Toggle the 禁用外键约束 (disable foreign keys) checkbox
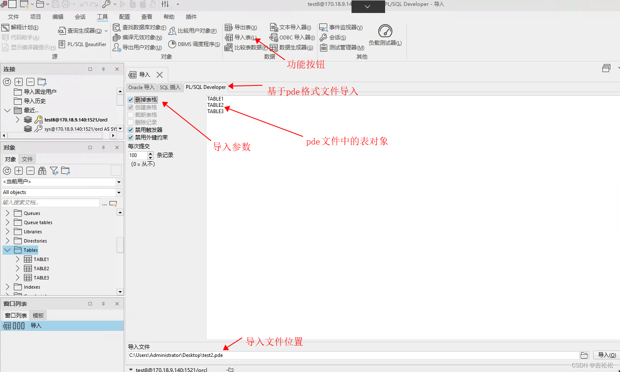 pos(130,137)
